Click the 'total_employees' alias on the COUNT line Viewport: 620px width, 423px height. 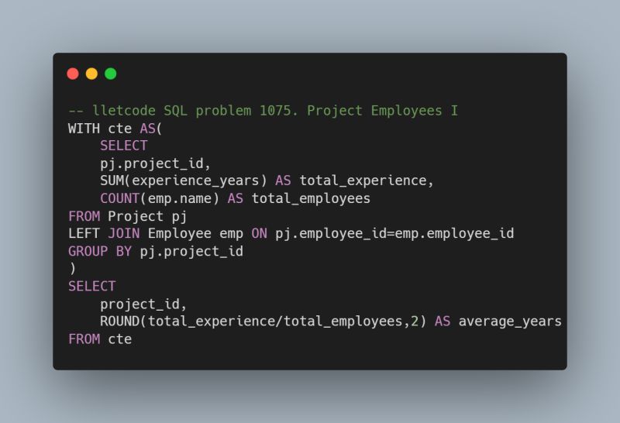click(x=311, y=198)
